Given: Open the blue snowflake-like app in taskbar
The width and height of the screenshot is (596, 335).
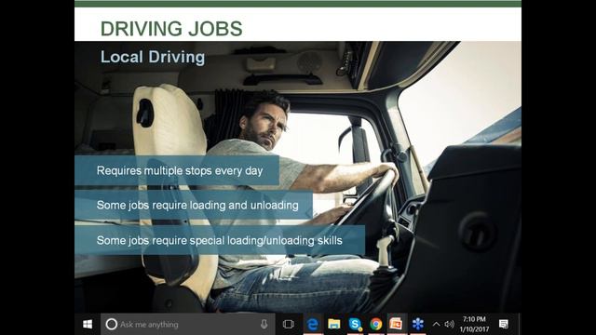Looking at the screenshot, I should point(417,324).
